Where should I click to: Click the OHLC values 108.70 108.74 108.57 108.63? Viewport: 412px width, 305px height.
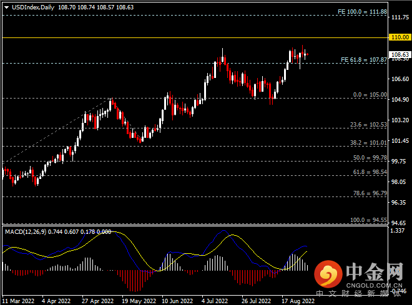pos(96,7)
